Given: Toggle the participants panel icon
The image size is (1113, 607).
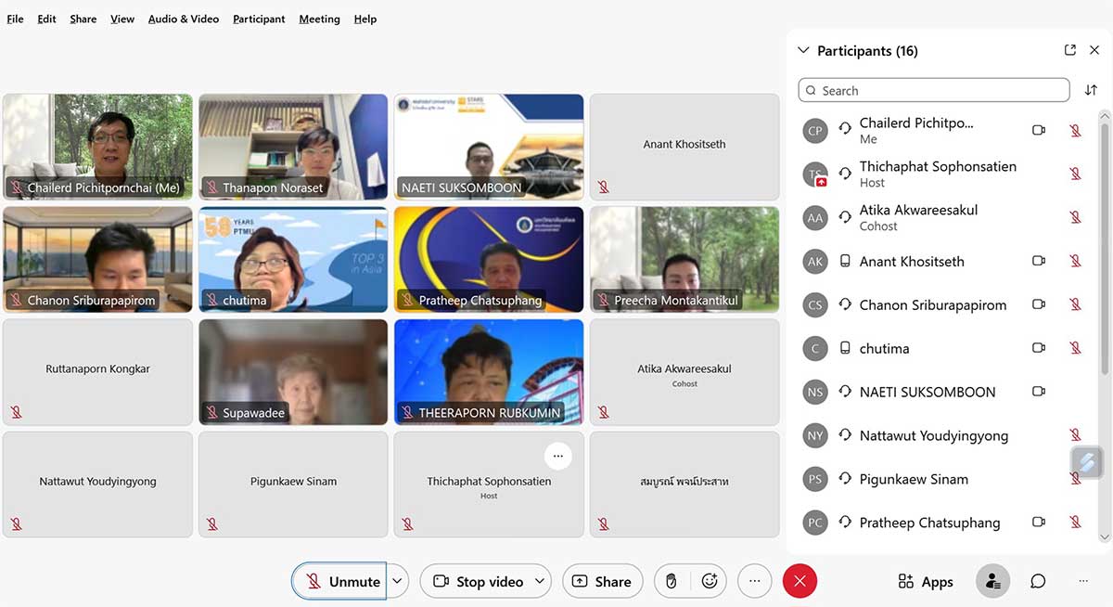Looking at the screenshot, I should (x=992, y=581).
